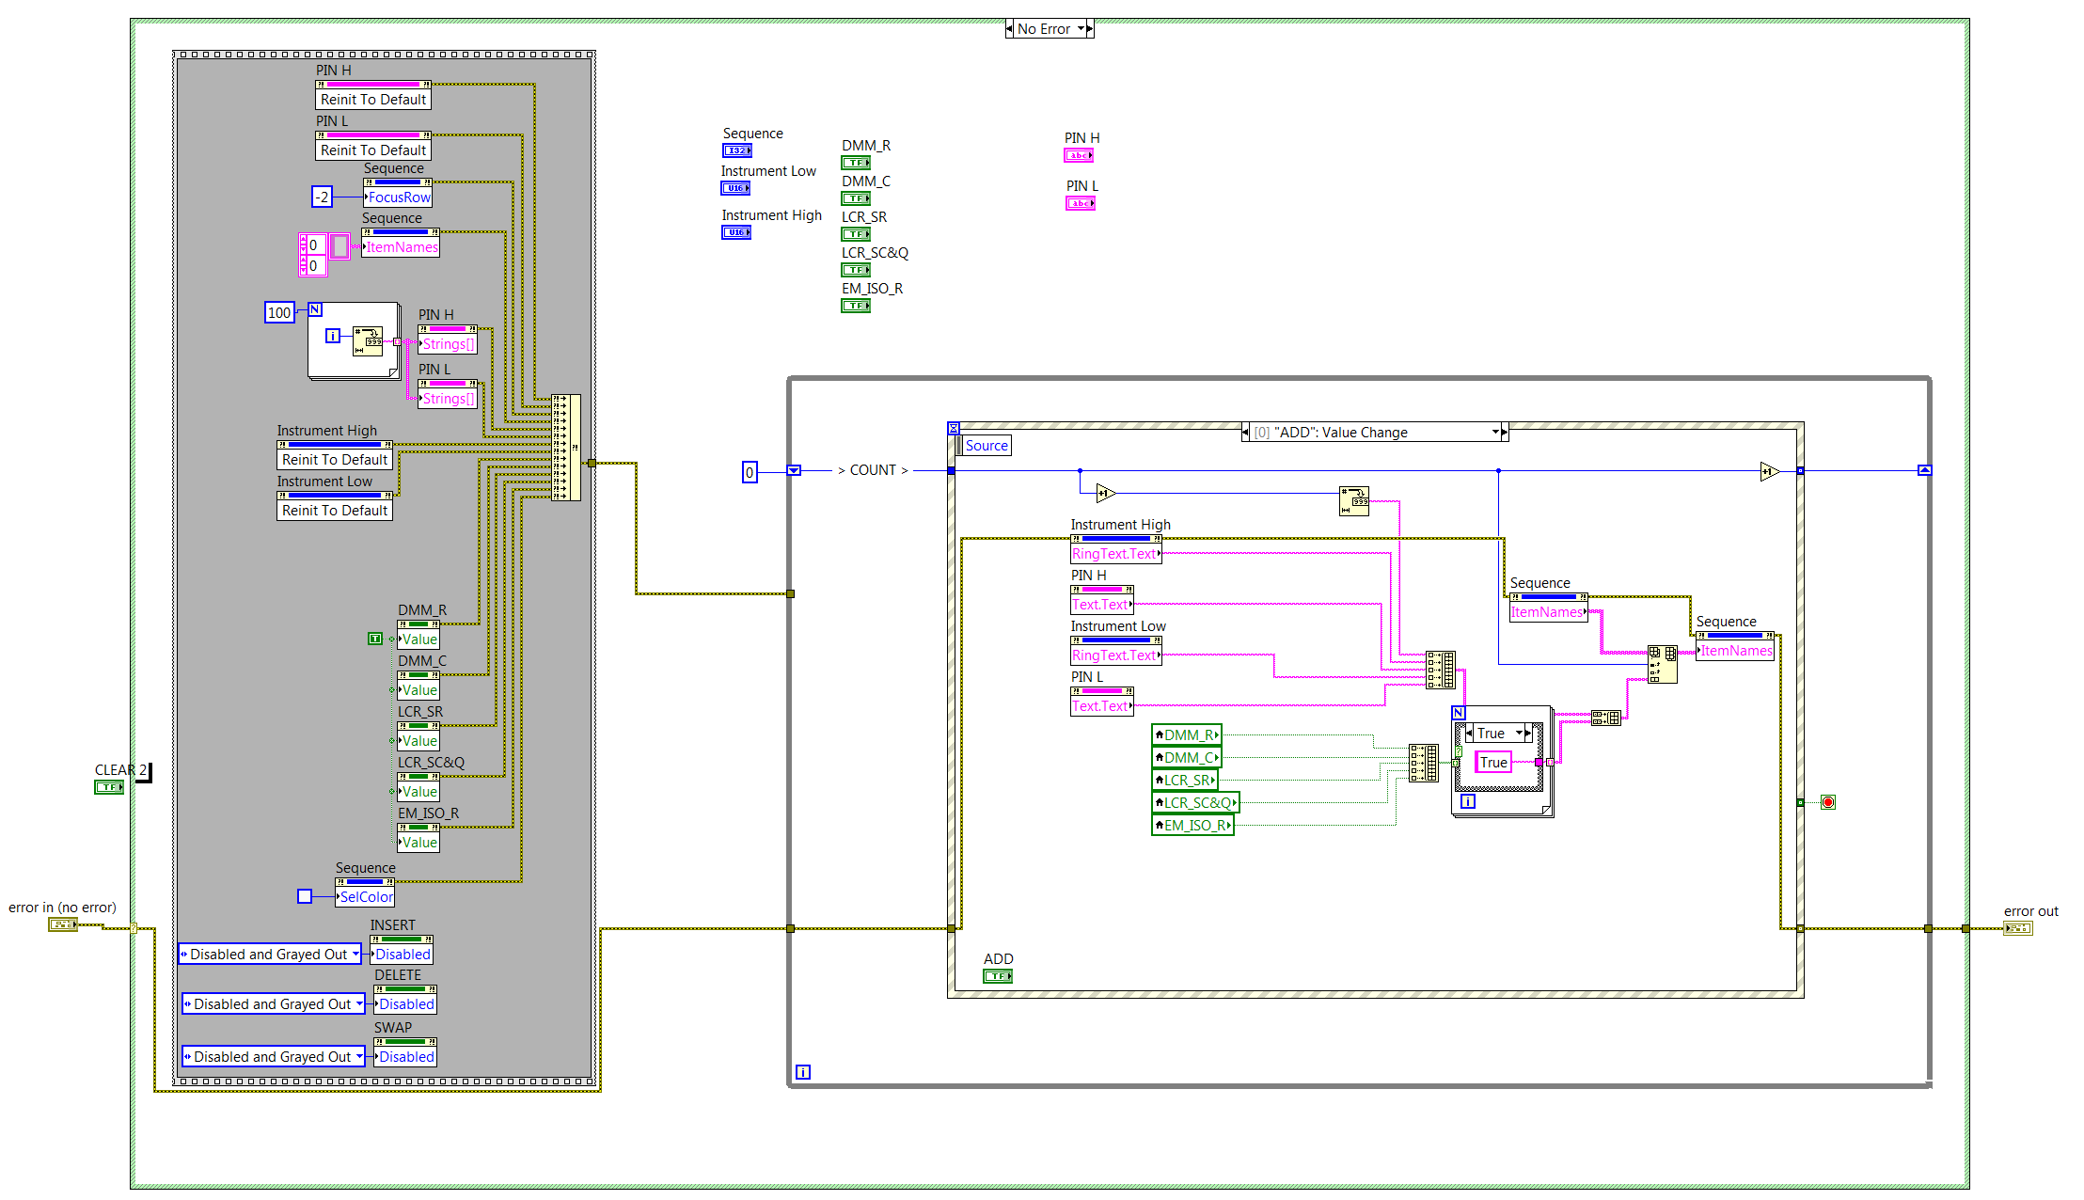Click the Source event data node

click(987, 446)
